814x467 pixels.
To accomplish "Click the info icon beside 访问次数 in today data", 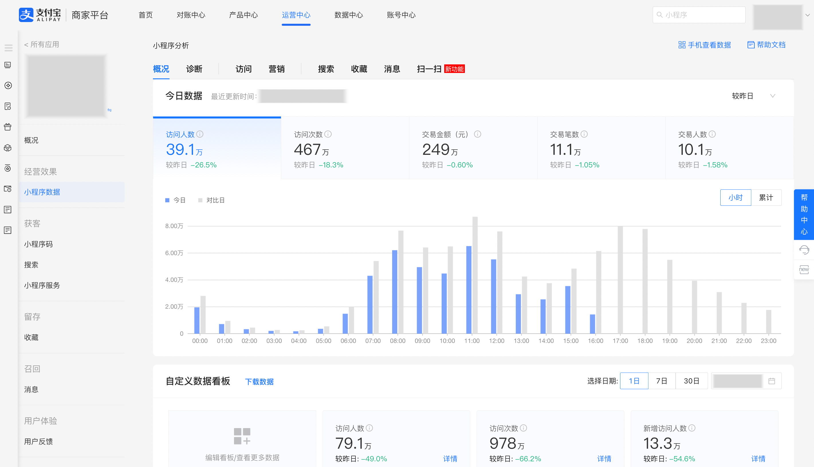I will pyautogui.click(x=328, y=134).
